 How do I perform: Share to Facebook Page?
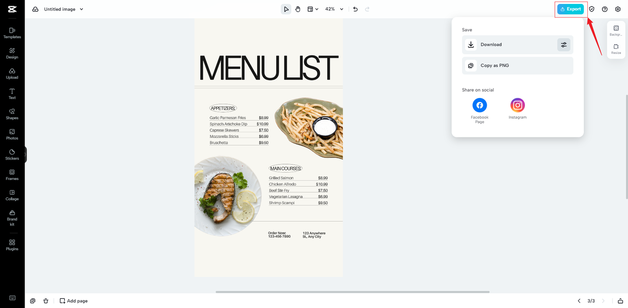tap(479, 110)
